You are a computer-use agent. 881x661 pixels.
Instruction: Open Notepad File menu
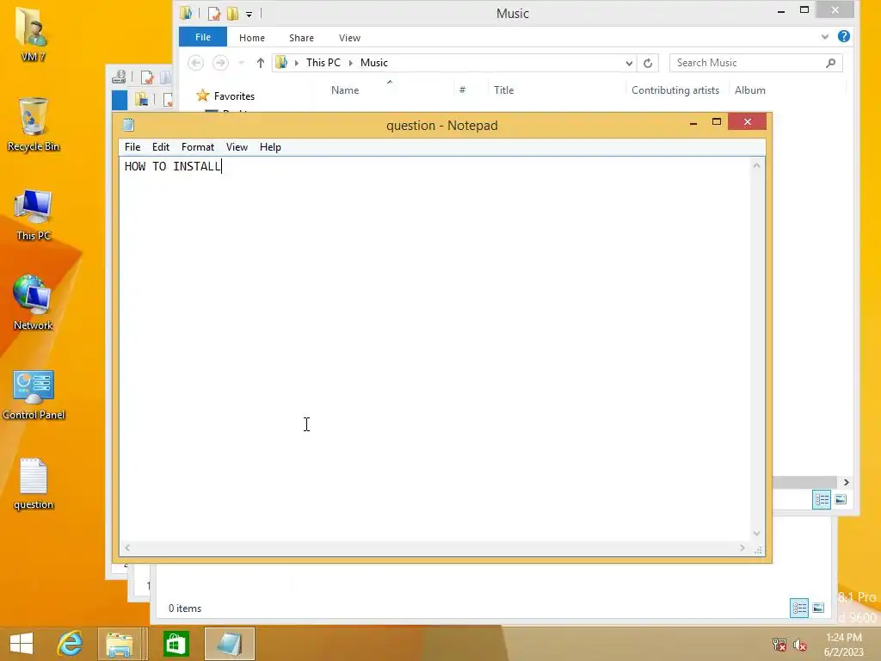pyautogui.click(x=132, y=146)
